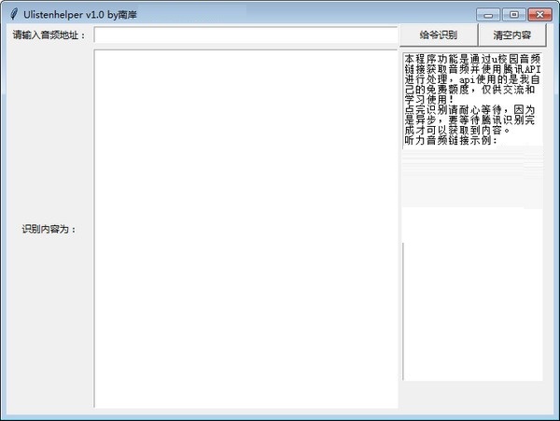Close the Ulistenhelper window

point(539,15)
